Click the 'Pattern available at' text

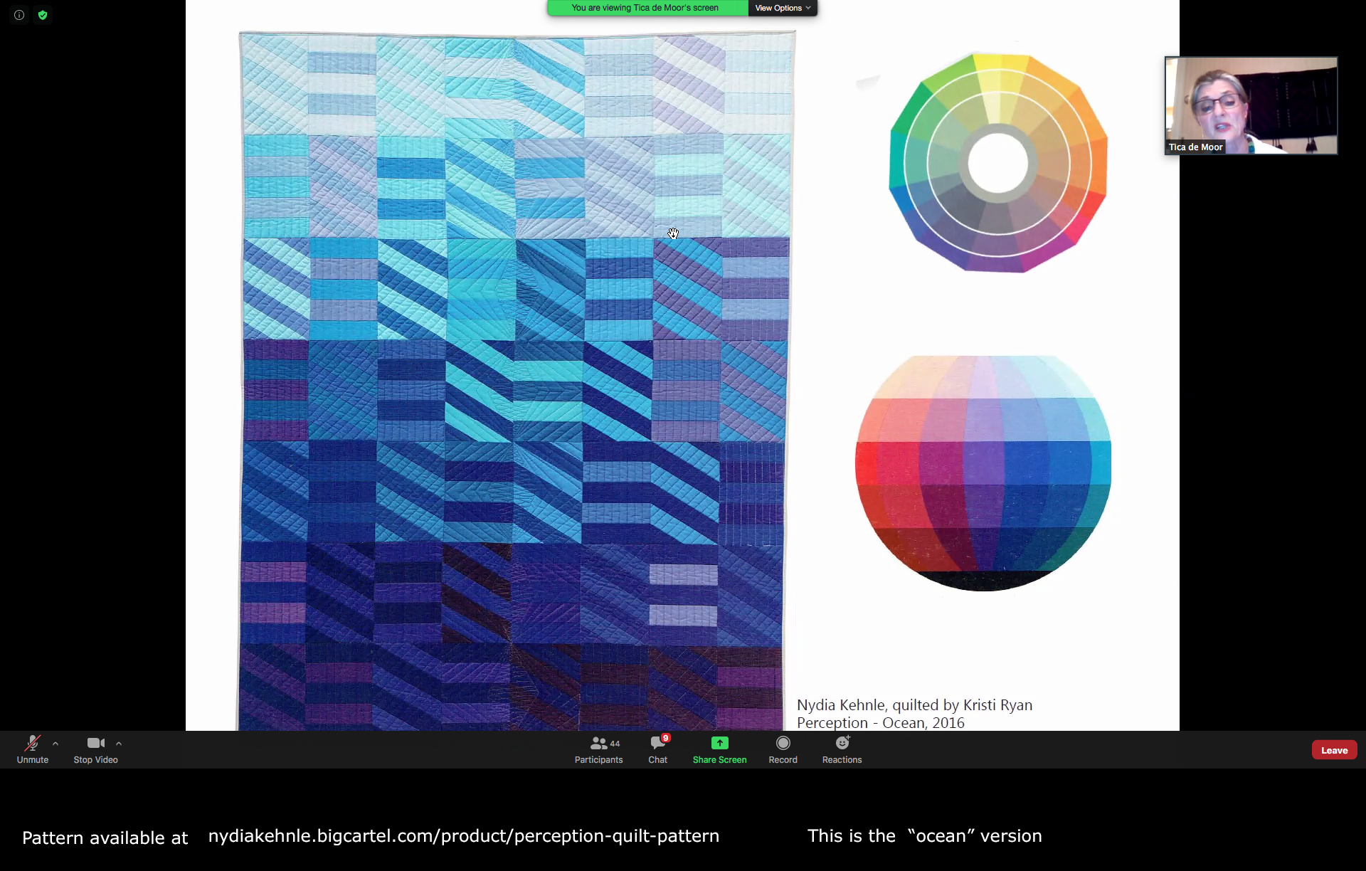click(x=105, y=838)
